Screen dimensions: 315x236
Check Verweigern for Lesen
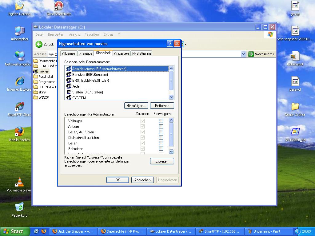(161, 143)
